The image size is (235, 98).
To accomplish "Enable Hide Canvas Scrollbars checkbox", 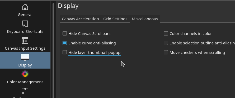I will (65, 33).
